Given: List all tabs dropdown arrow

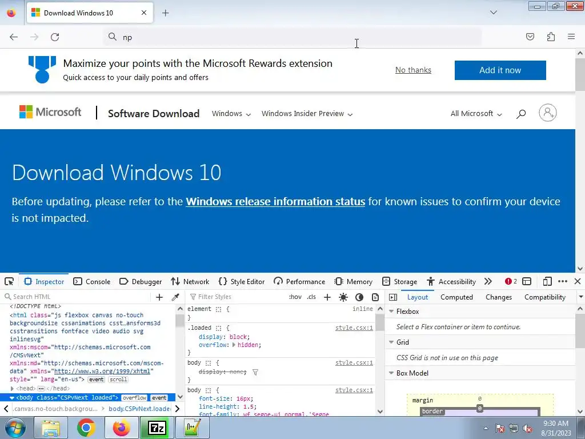Looking at the screenshot, I should (x=493, y=13).
